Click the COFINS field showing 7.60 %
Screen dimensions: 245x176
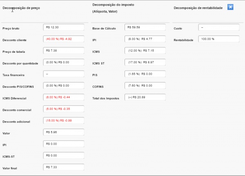click(145, 86)
